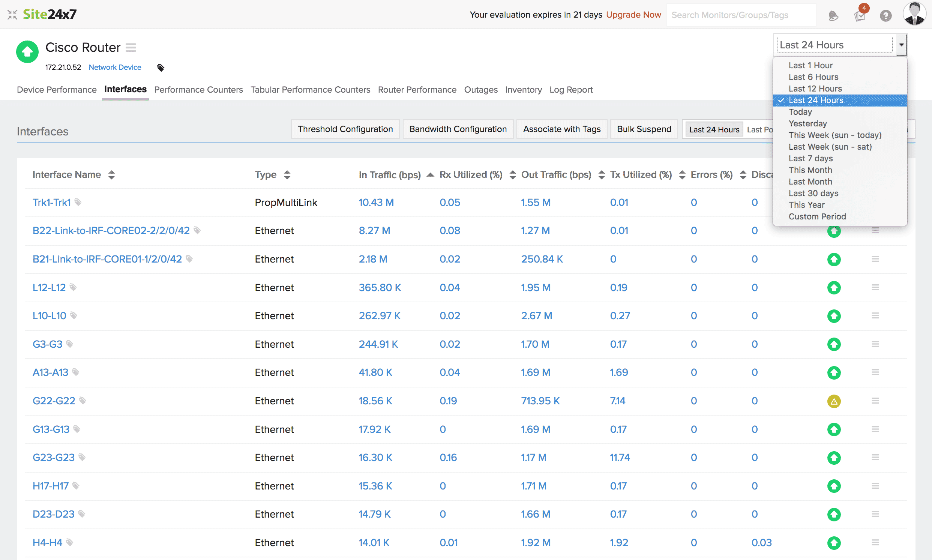This screenshot has width=932, height=560.
Task: Switch to the Router Performance tab
Action: coord(417,90)
